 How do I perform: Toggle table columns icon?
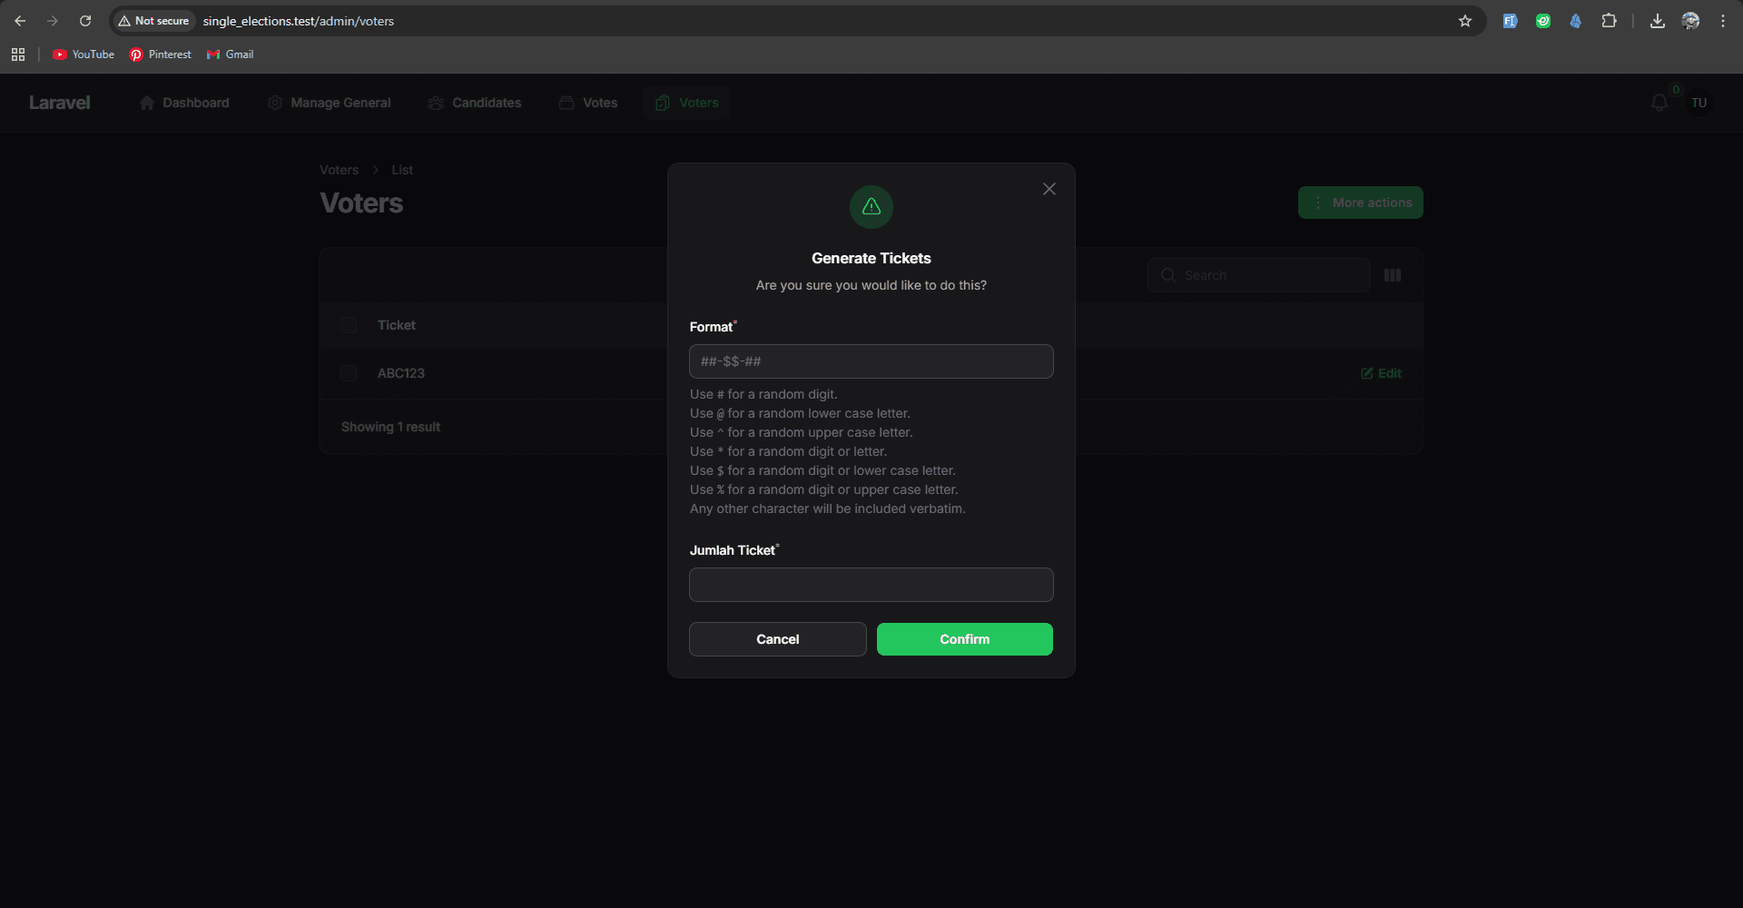1392,275
